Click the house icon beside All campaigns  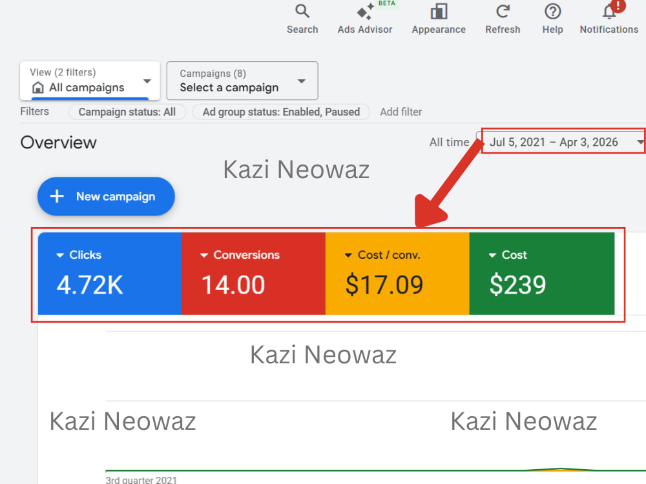tap(38, 87)
